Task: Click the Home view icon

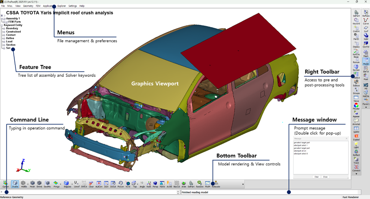Action: pos(162,184)
